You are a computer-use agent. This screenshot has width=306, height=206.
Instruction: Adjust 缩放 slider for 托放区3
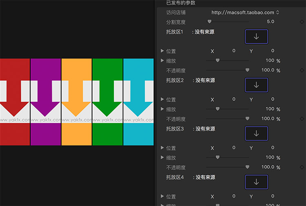pyautogui.click(x=217, y=157)
